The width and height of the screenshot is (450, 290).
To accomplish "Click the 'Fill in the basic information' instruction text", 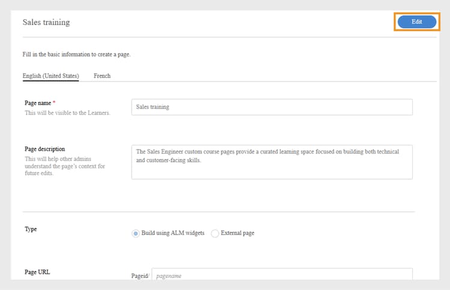I will pos(76,55).
